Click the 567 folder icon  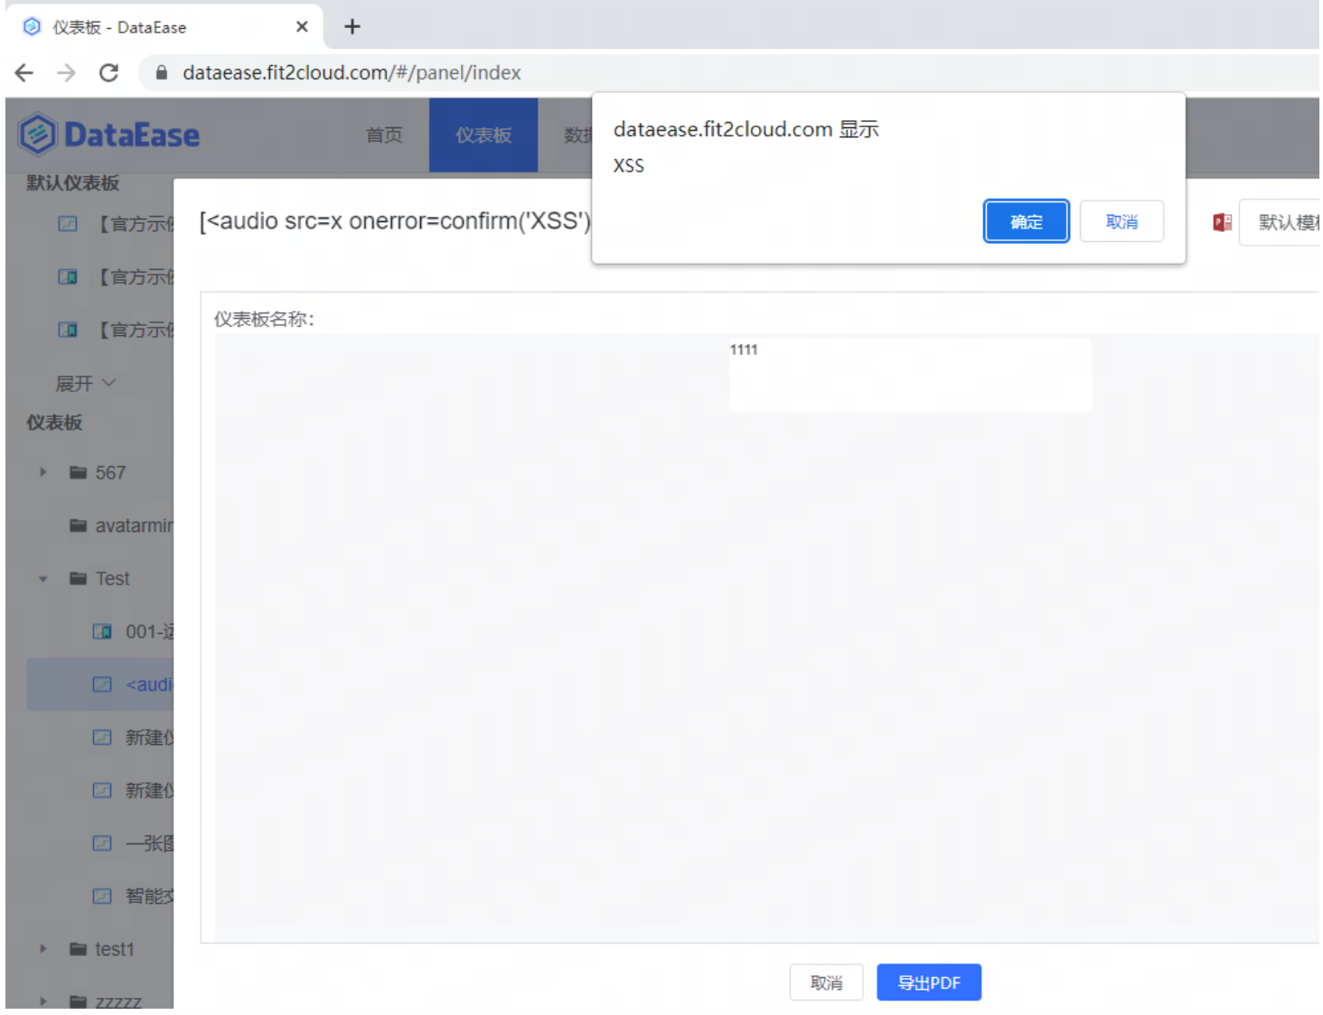click(79, 472)
